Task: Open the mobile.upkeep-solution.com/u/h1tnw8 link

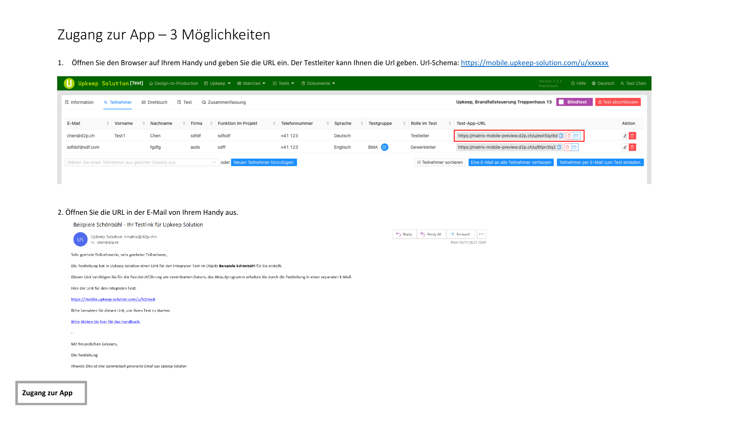Action: tap(113, 299)
